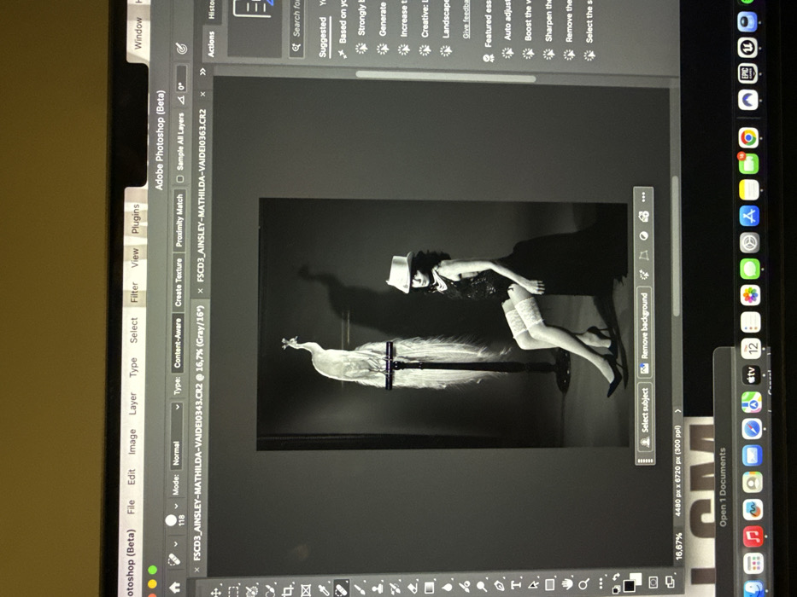Select the Eyedropper tool
The image size is (797, 597).
323,588
